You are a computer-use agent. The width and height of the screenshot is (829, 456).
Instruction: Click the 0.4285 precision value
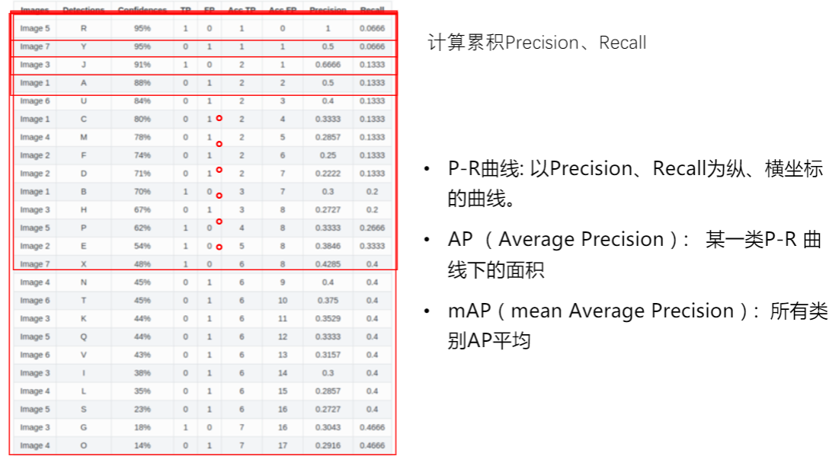coord(328,264)
